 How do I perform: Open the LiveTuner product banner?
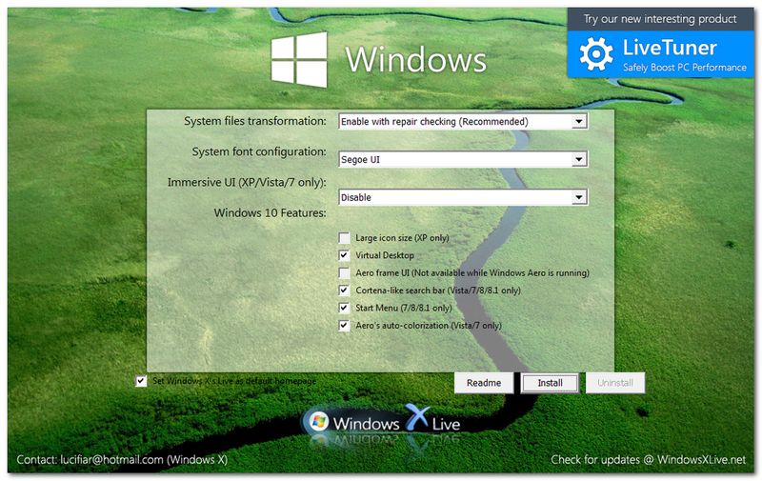pyautogui.click(x=661, y=54)
